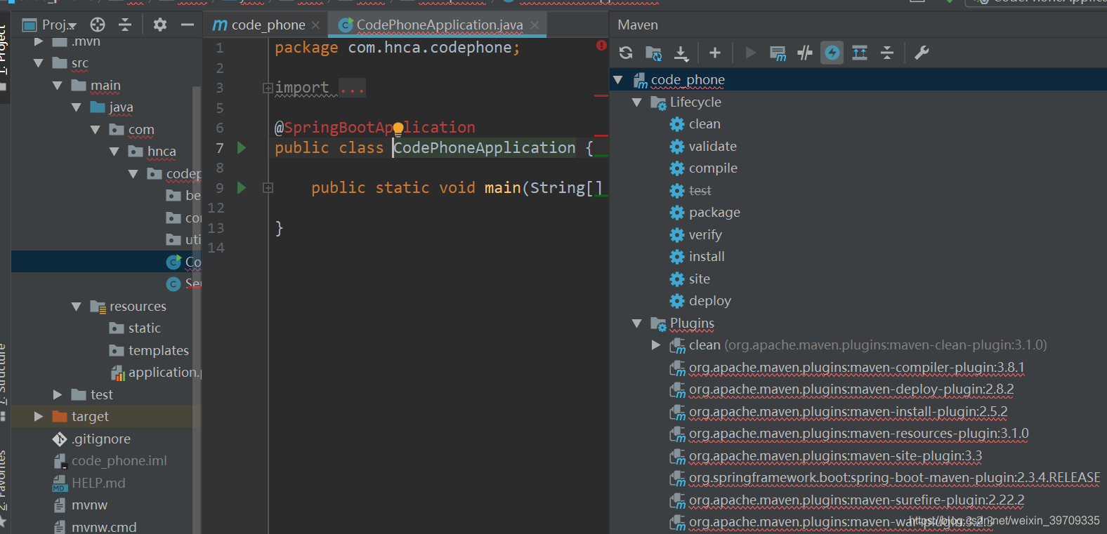The width and height of the screenshot is (1107, 534).
Task: Expand the clean plugin node
Action: pos(655,345)
